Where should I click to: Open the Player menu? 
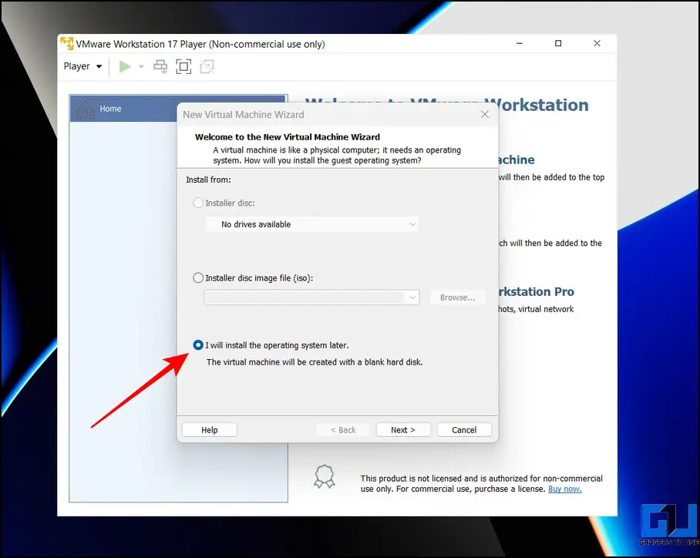[82, 66]
